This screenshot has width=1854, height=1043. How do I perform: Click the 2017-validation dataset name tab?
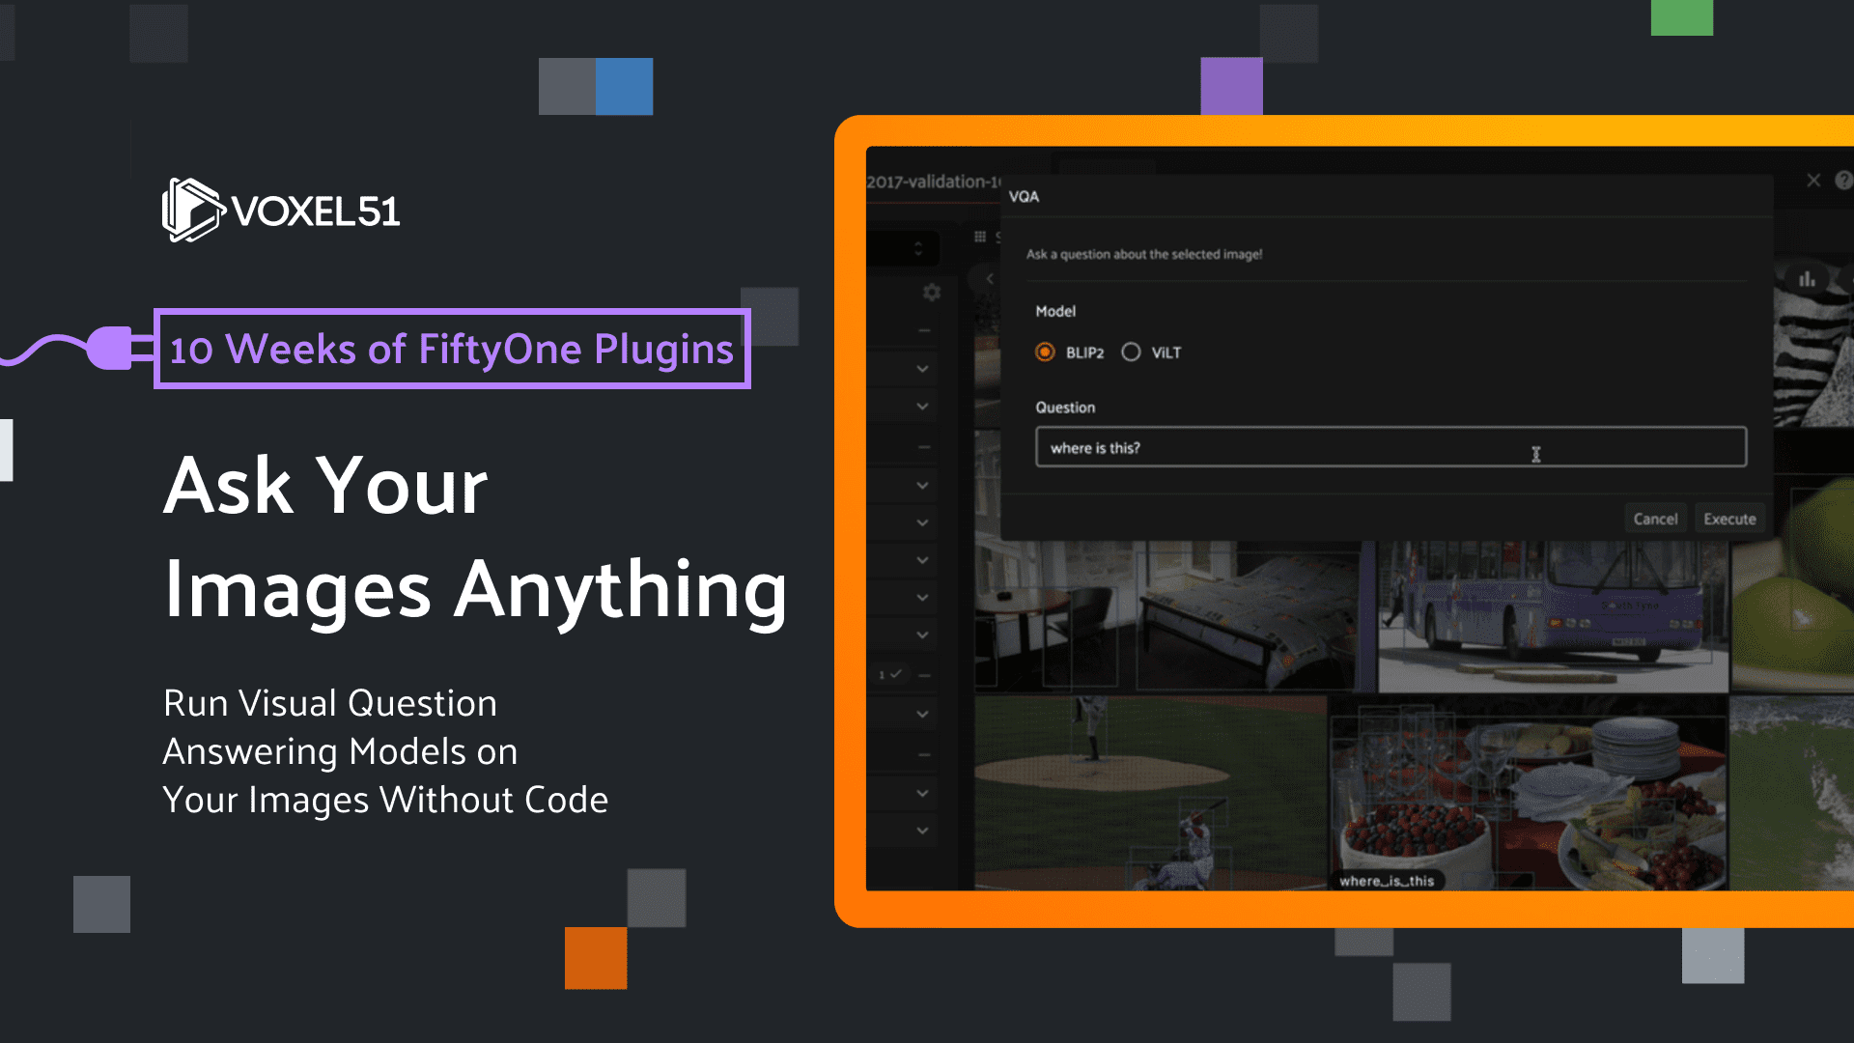point(933,182)
